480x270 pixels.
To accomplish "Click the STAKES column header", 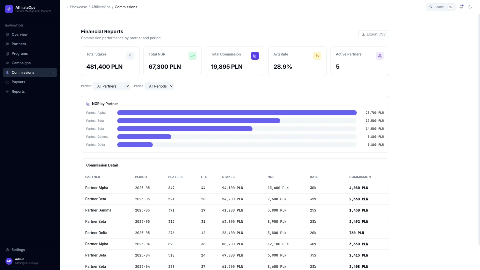I will 228,177.
